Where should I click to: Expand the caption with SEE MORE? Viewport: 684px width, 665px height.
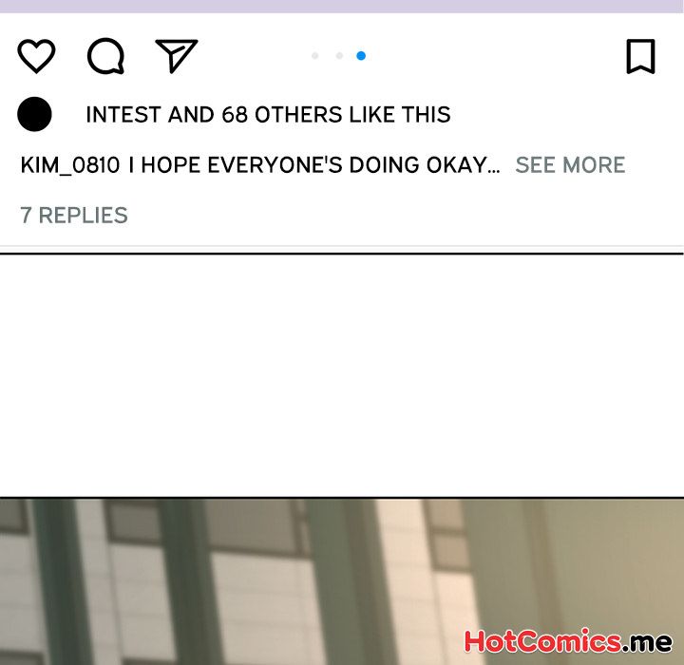click(570, 165)
